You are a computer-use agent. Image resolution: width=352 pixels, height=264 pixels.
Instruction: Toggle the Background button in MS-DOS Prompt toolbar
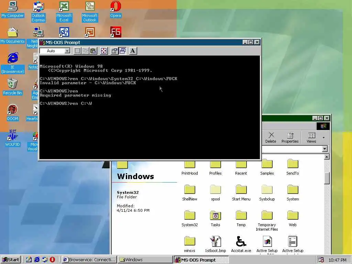point(123,51)
